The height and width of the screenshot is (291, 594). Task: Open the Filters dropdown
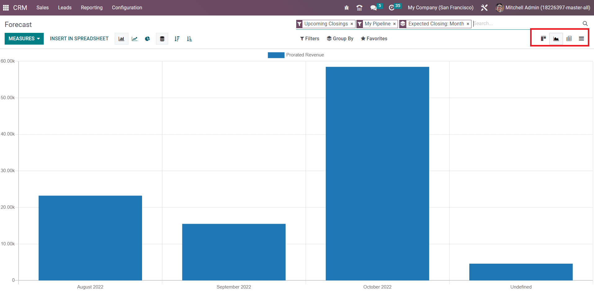pyautogui.click(x=310, y=38)
